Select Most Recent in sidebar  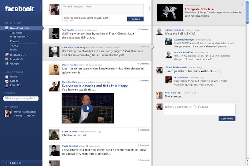(19, 37)
